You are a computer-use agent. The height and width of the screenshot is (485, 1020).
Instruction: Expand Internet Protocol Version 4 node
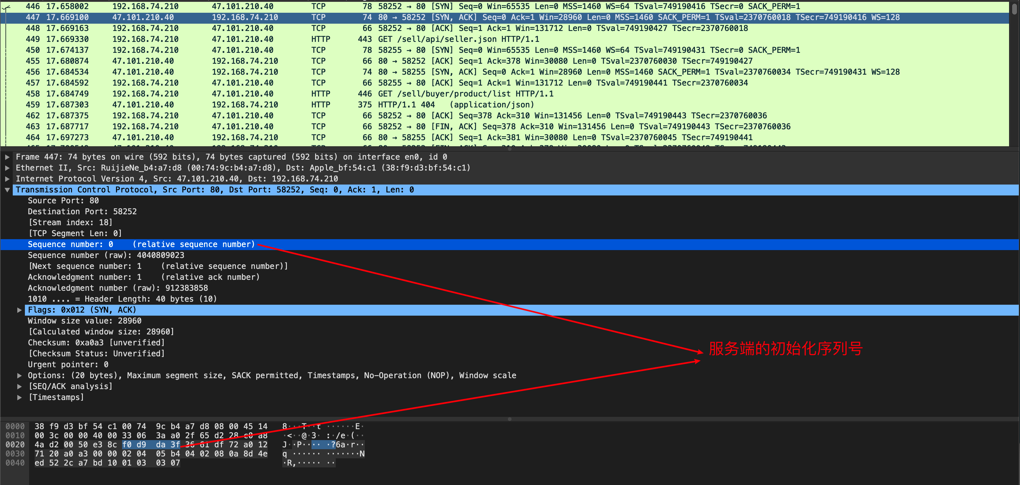pyautogui.click(x=7, y=179)
